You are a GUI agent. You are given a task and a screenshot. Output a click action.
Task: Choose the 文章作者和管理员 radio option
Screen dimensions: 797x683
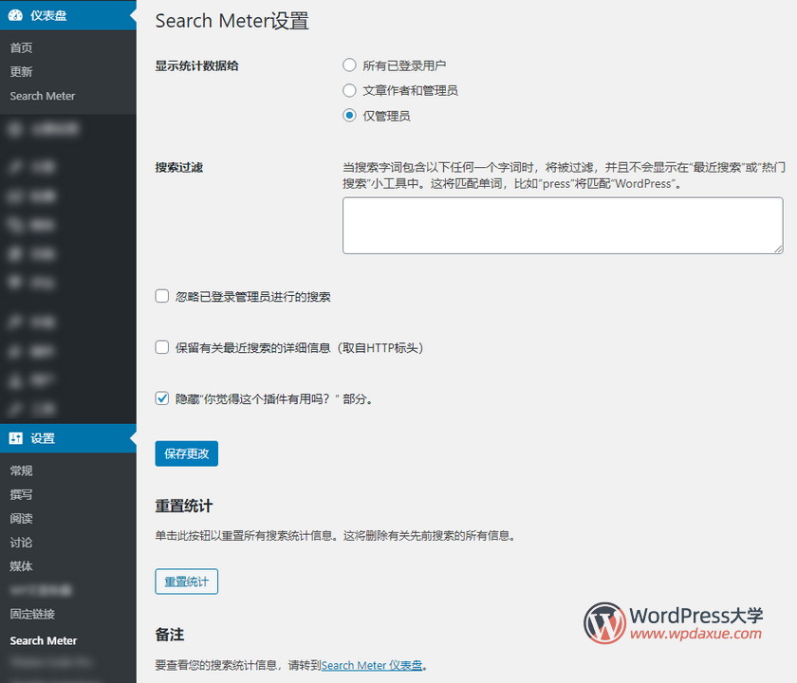350,91
